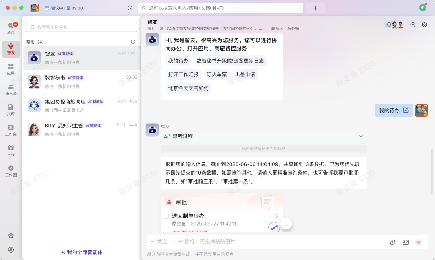Click the 审批中 stamp badge on the card
Screen dimensions: 435x260
click(x=273, y=227)
